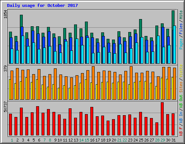Click day 8 on the x-axis

(50, 140)
